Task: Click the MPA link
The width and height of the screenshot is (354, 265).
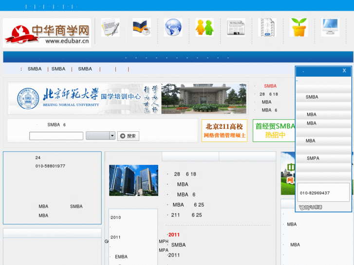Action: pos(164,250)
